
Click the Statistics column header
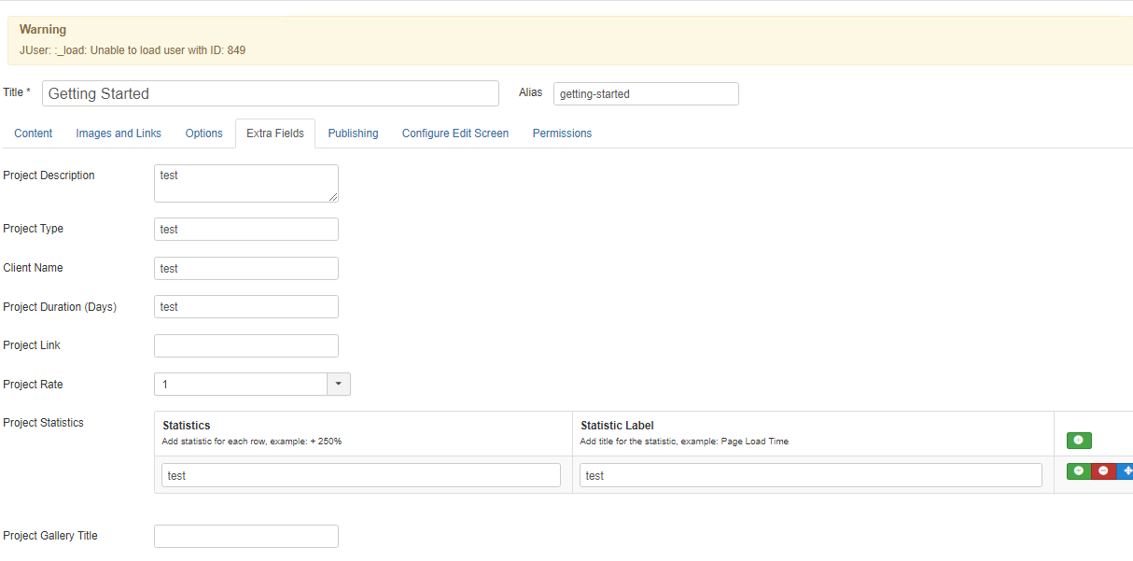pos(187,426)
